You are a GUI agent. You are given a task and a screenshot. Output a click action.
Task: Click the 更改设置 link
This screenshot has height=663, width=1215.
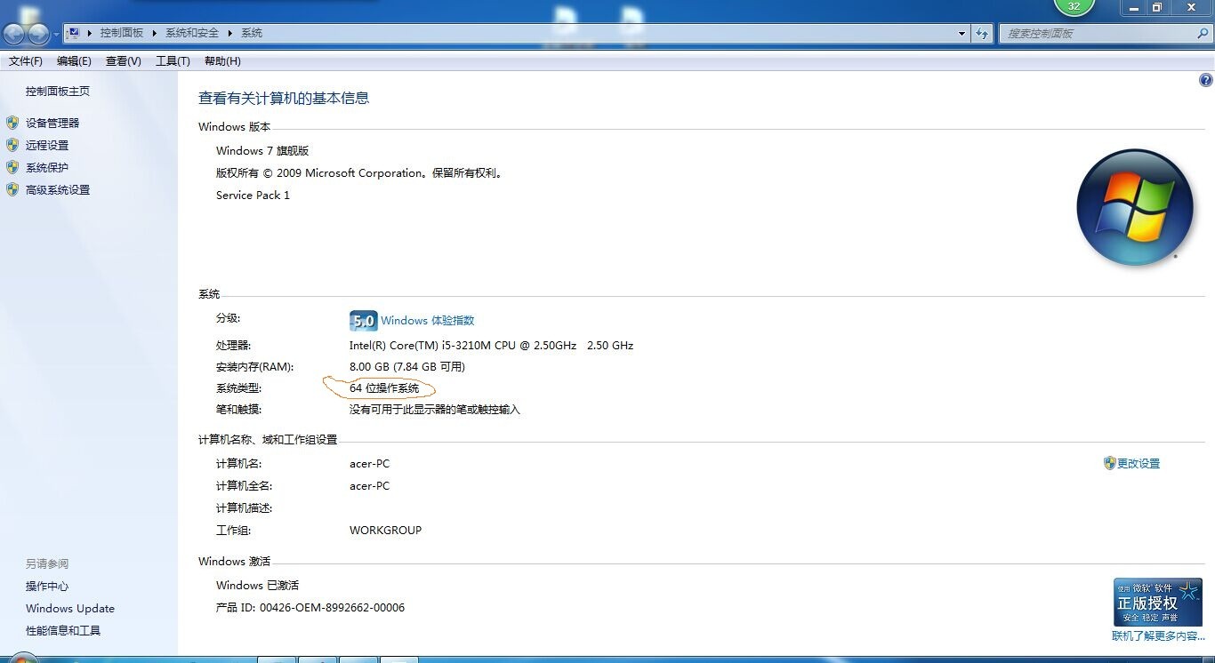point(1138,463)
